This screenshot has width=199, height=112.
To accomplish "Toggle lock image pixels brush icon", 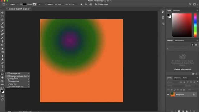I will coord(175,90).
